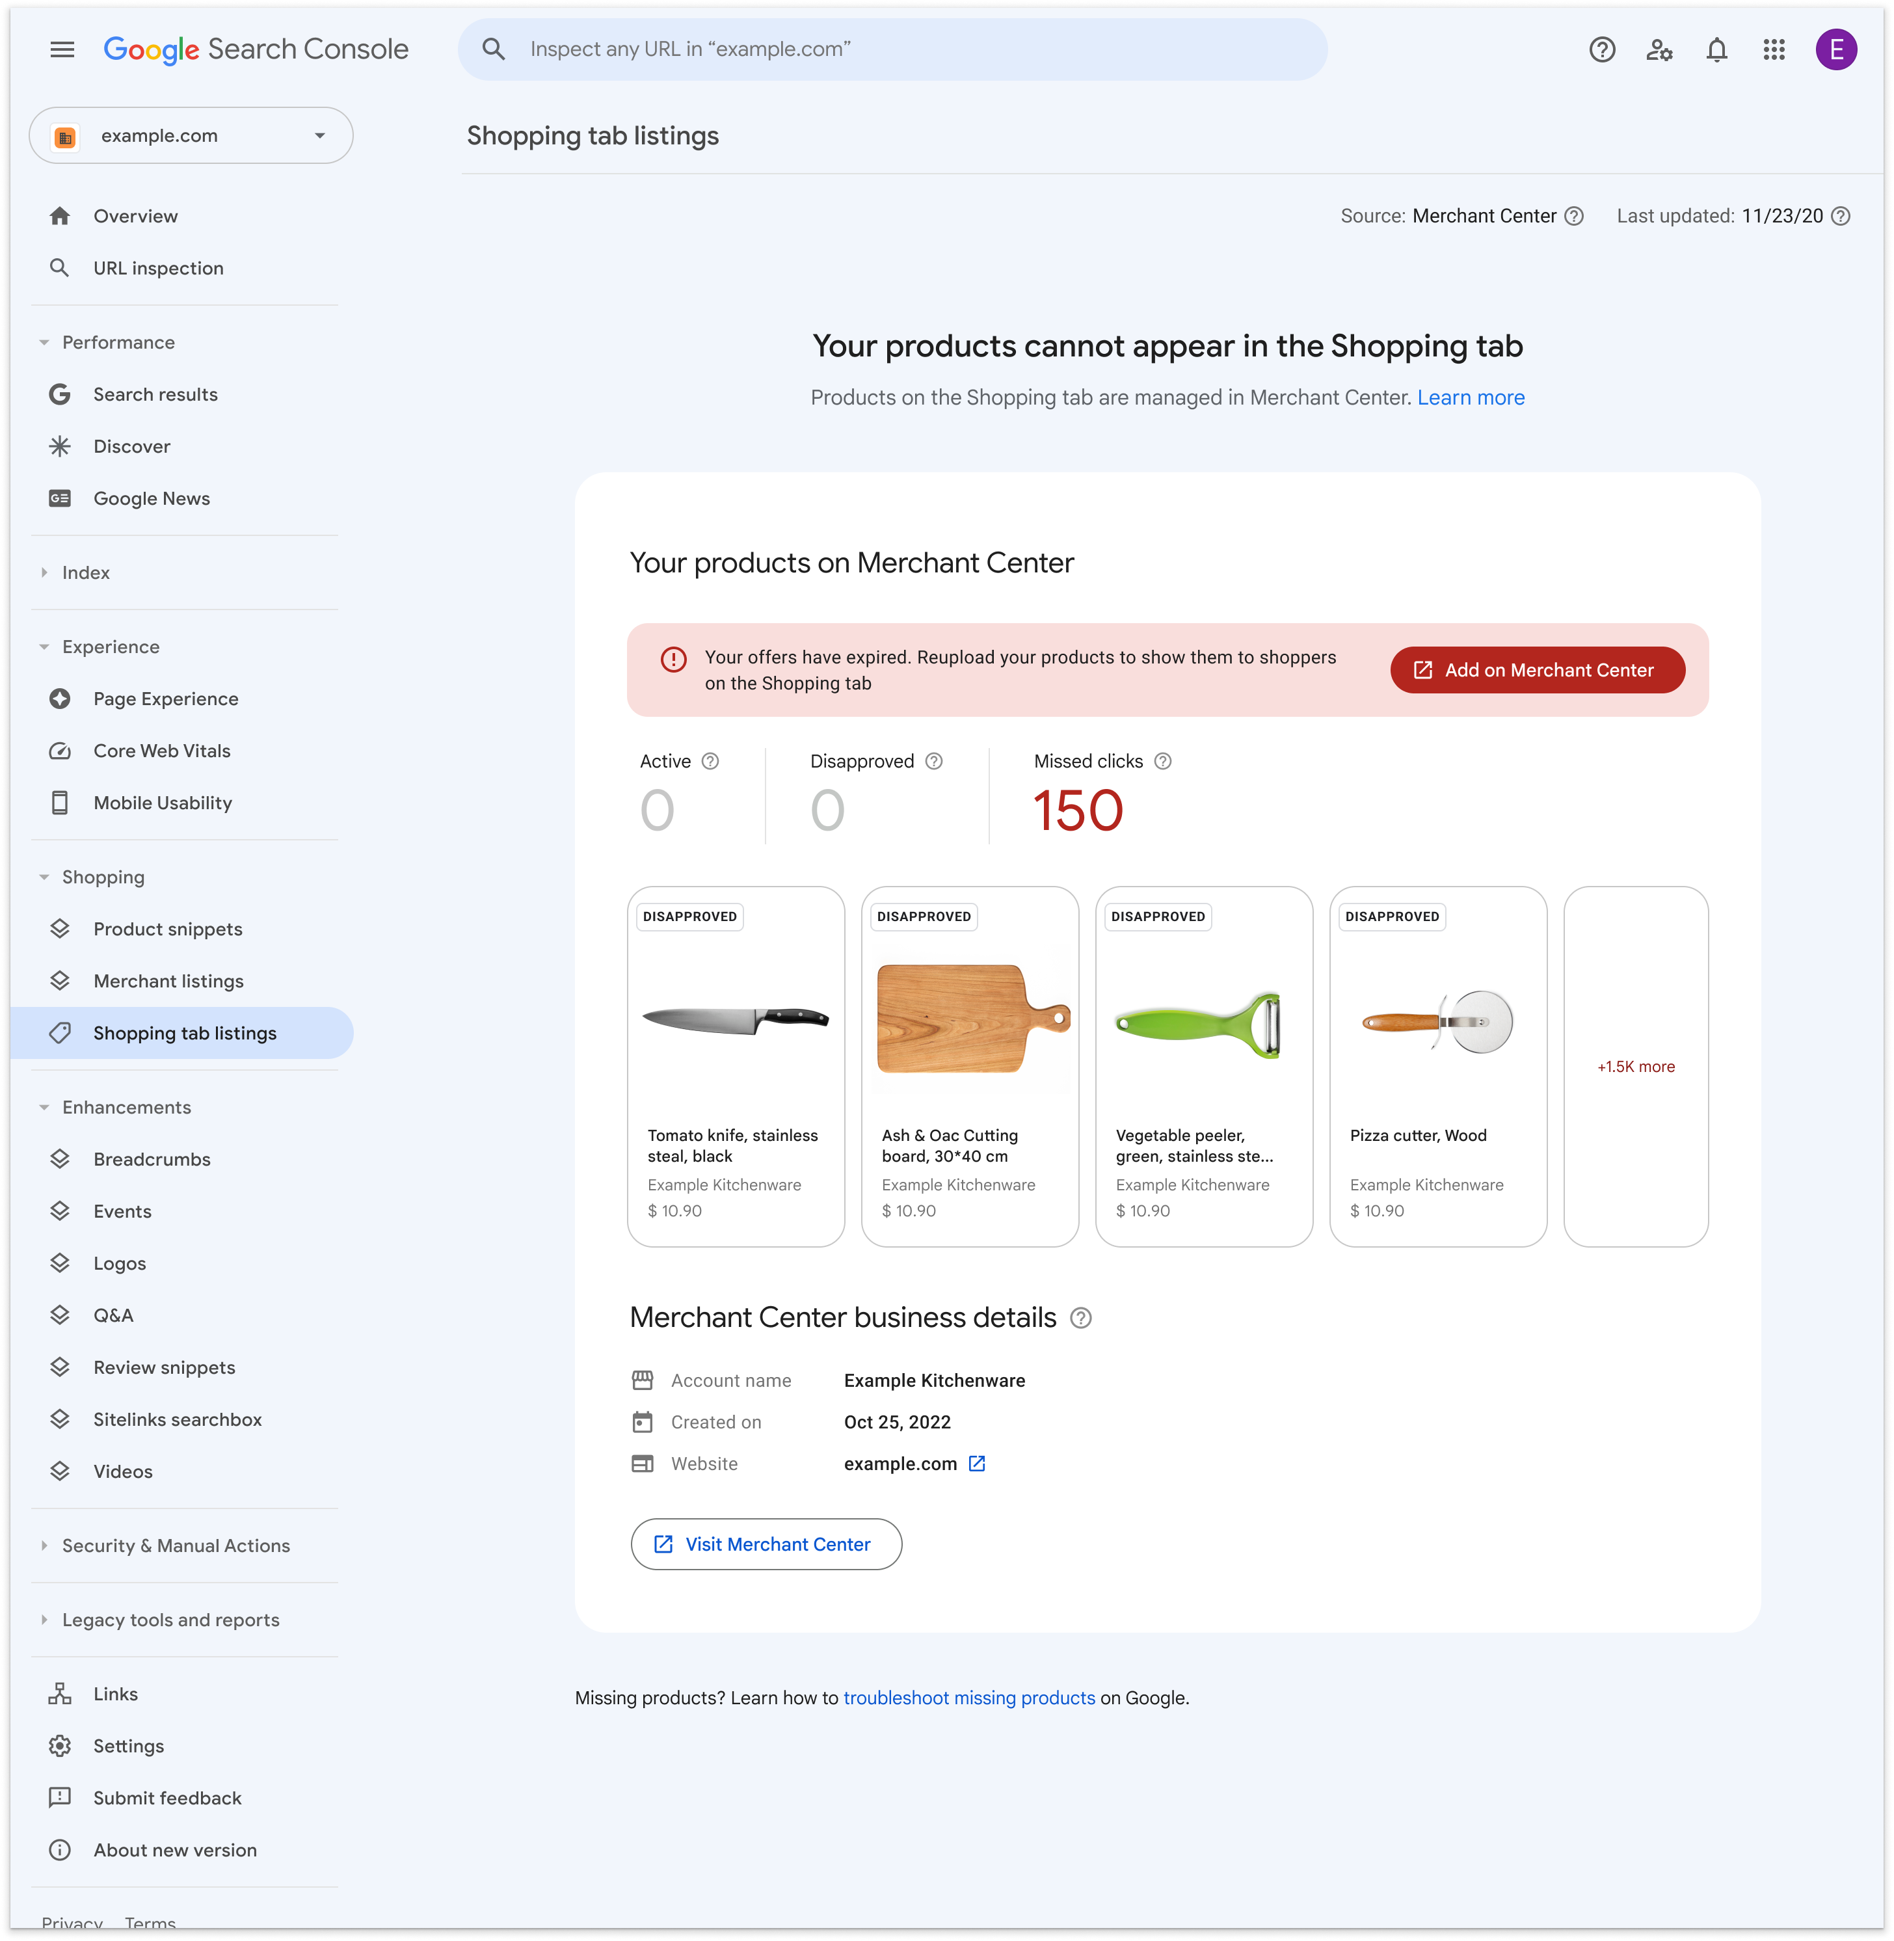
Task: Click the Sitelinks searchbox icon
Action: (60, 1419)
